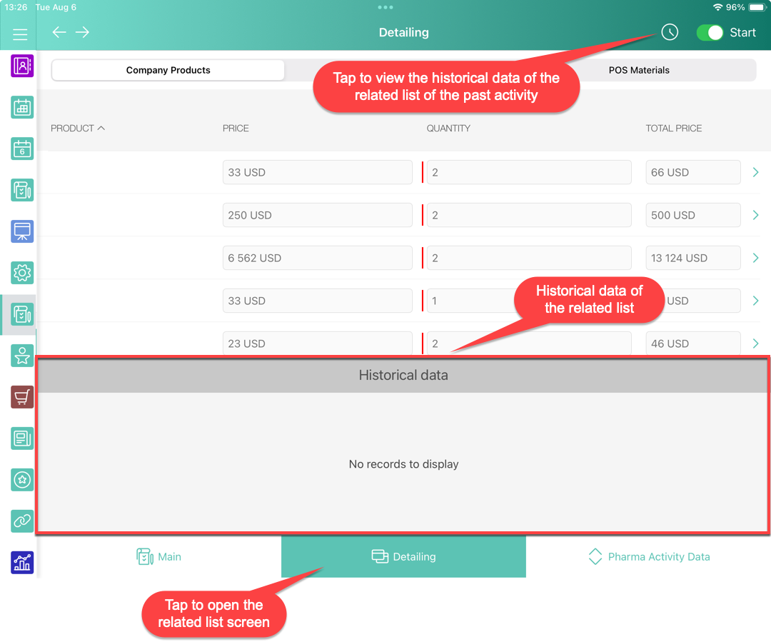The image size is (771, 642).
Task: Open the contacts book sidebar icon
Action: 22,66
